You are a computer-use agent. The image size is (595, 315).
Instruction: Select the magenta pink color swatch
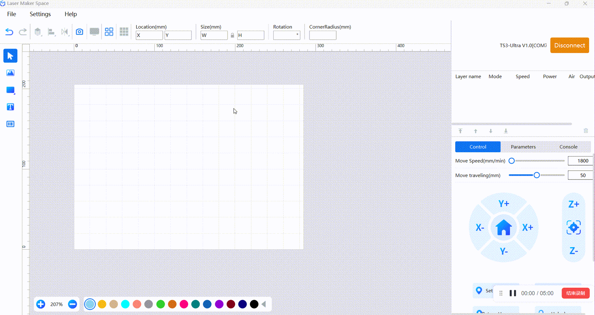coord(184,304)
